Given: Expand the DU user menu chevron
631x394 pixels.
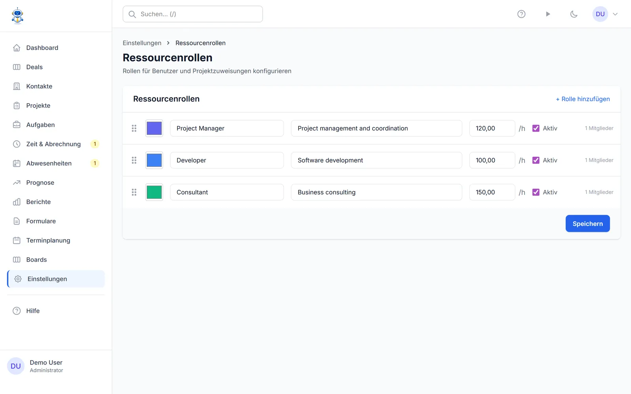Looking at the screenshot, I should [x=615, y=14].
